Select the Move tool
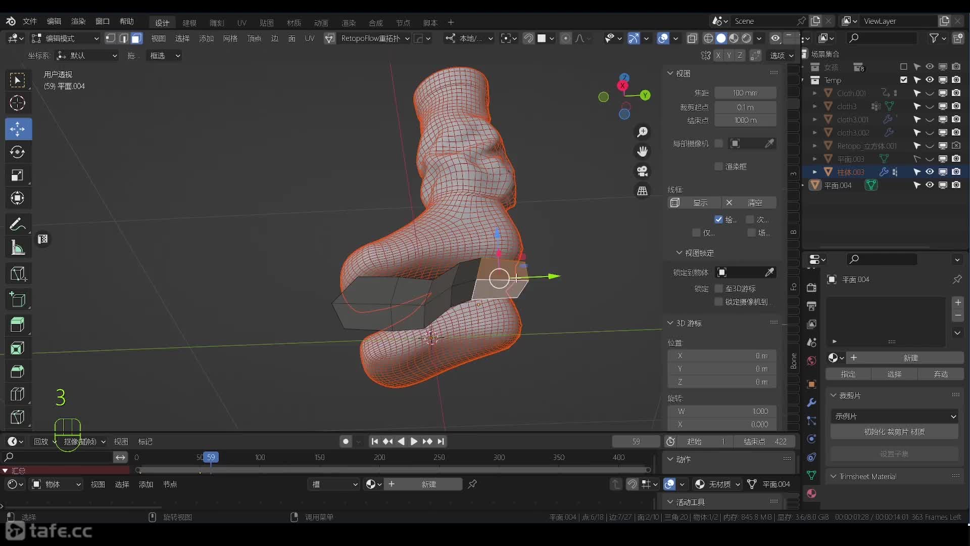This screenshot has height=546, width=970. [18, 129]
